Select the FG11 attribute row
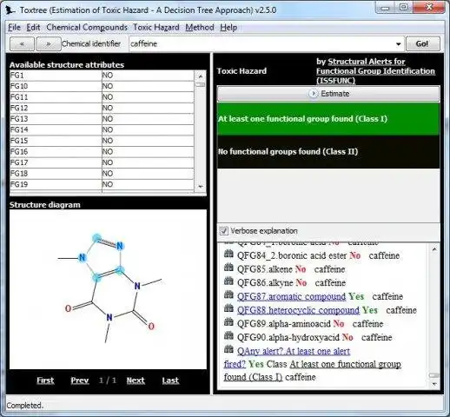This screenshot has height=417, width=450. [102, 97]
